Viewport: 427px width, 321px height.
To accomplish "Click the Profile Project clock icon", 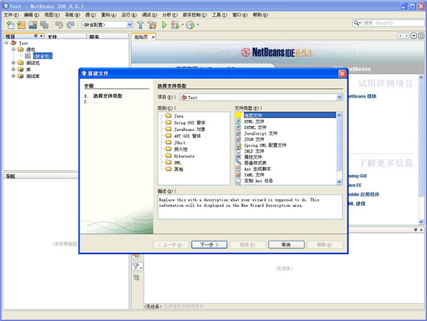I will click(x=190, y=25).
